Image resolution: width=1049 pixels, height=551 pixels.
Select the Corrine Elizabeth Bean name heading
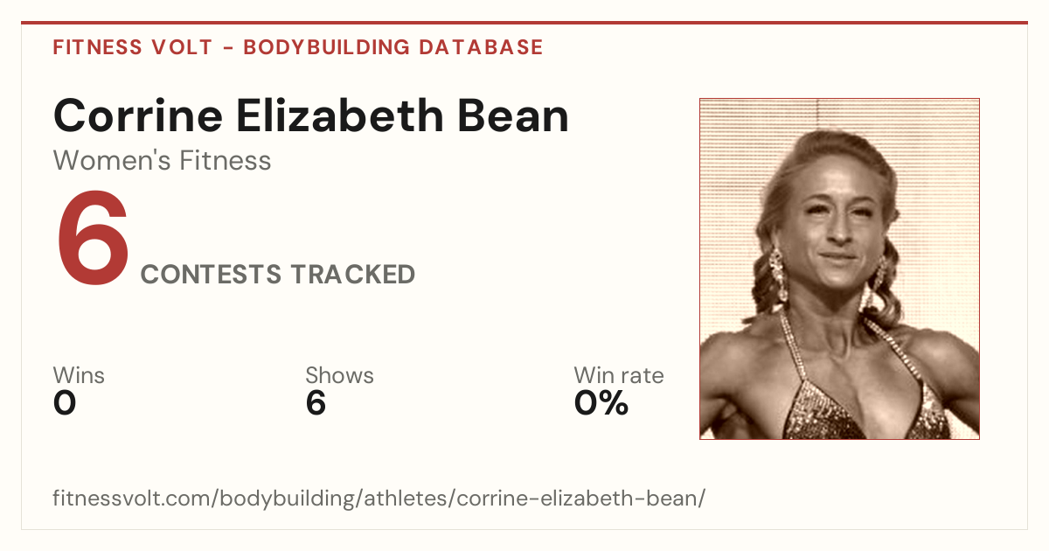[311, 115]
